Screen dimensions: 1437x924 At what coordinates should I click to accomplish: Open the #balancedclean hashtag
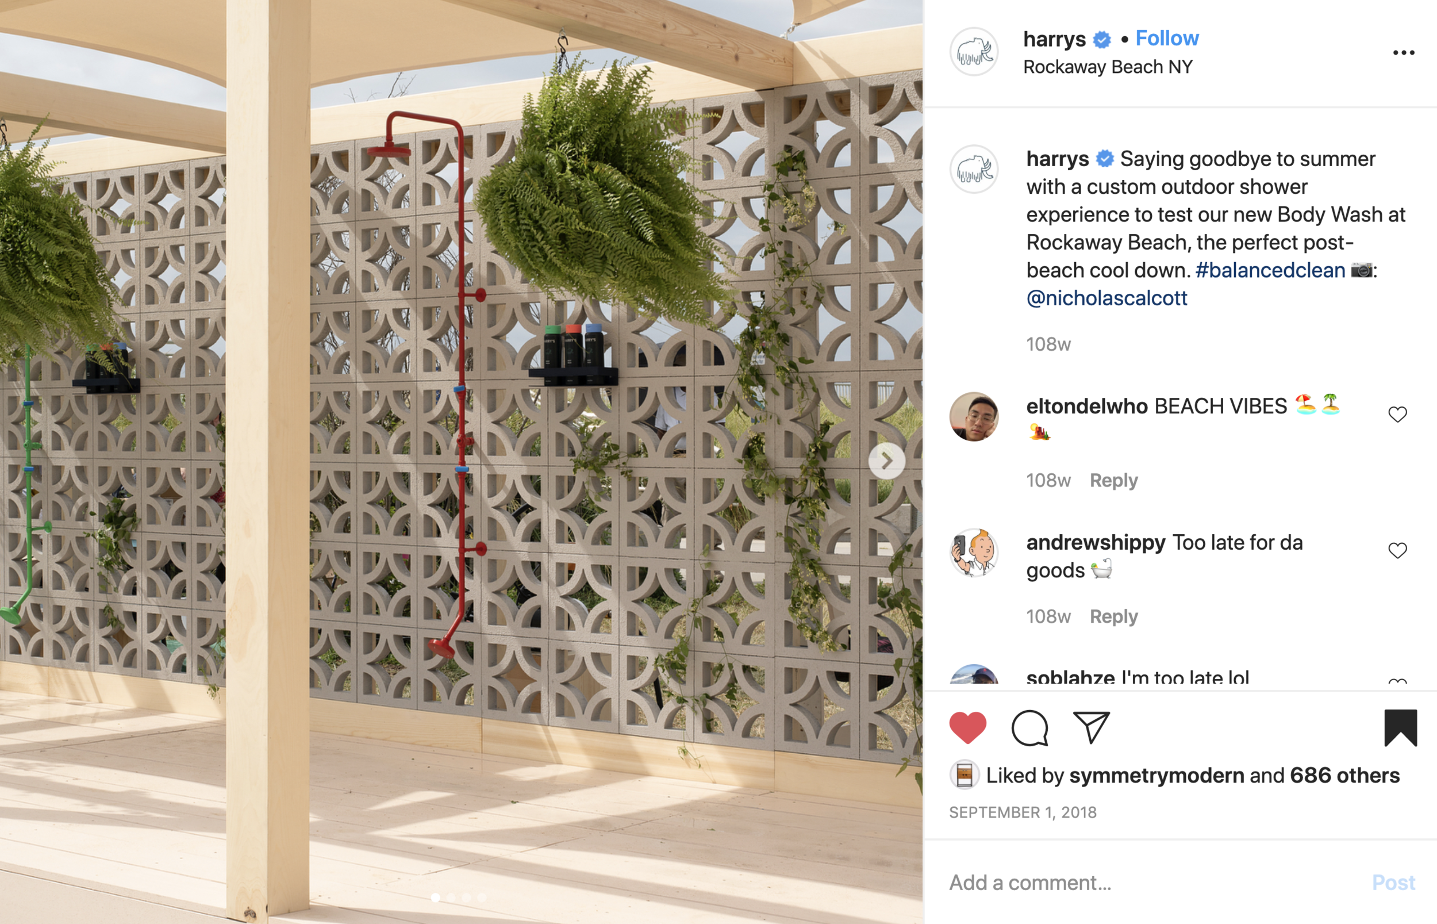[1270, 270]
